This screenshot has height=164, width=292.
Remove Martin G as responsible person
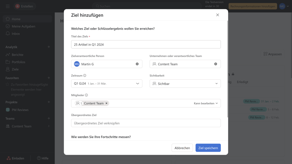(x=137, y=64)
